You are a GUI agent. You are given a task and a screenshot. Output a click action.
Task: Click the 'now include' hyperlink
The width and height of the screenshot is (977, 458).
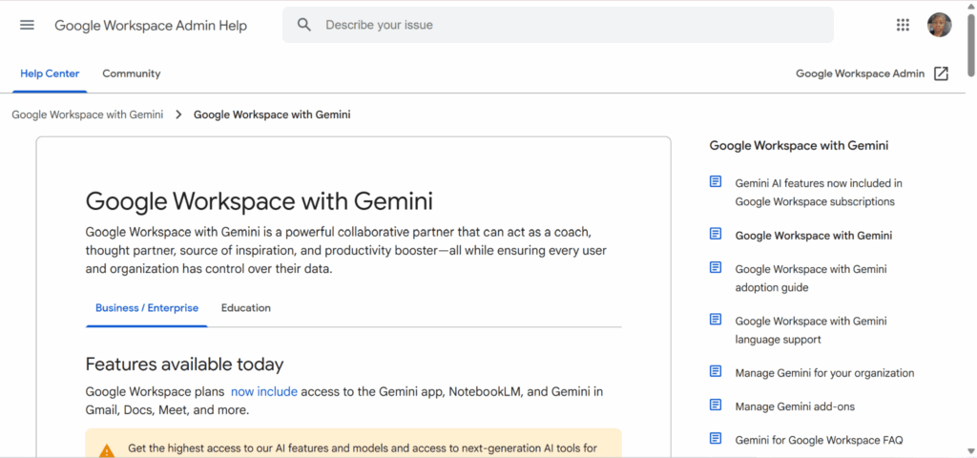point(263,391)
